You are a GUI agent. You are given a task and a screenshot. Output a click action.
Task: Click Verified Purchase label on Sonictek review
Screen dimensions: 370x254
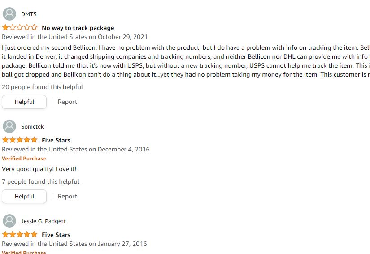[24, 159]
